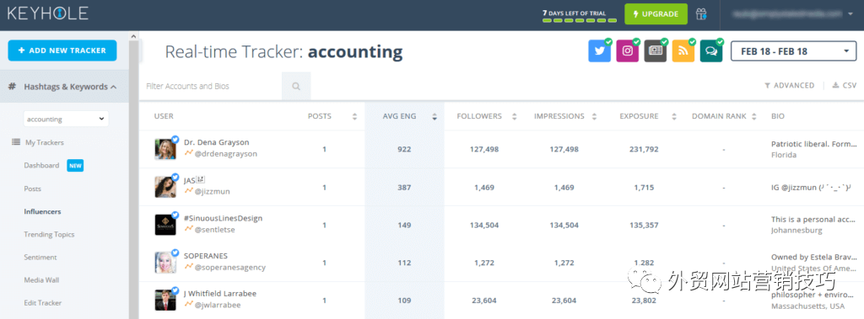The image size is (864, 319).
Task: Click the hashtag icon in sidebar
Action: point(12,87)
